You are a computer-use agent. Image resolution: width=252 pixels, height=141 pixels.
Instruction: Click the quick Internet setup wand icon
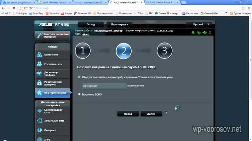pyautogui.click(x=40, y=35)
